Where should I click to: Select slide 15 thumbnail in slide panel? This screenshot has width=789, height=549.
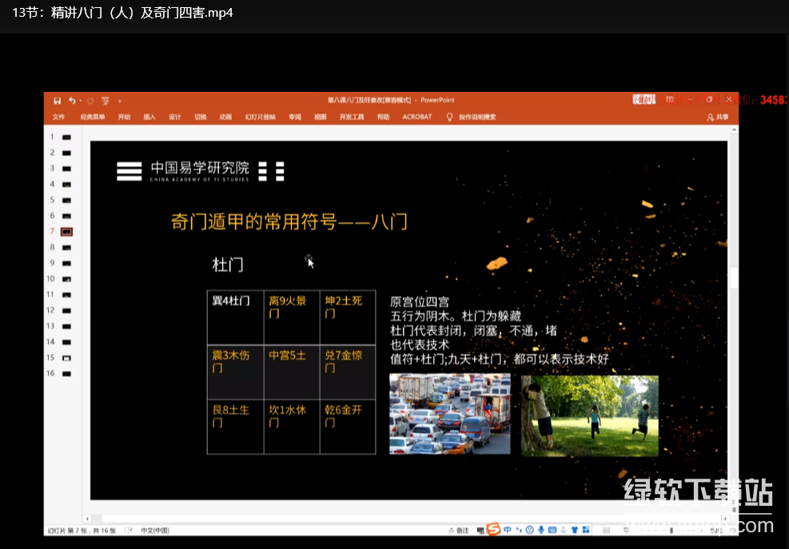coord(66,358)
